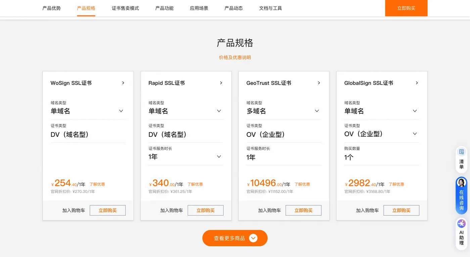Click GlobalSign price ¥2982.40/1年
Viewport: 470px width, 257px height.
(365, 183)
